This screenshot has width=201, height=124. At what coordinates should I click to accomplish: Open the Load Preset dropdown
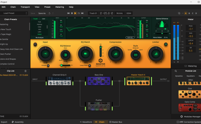pyautogui.click(x=14, y=13)
